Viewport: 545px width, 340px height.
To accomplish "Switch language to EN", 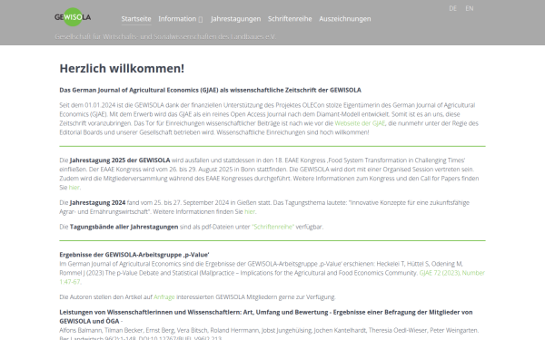I will point(470,8).
